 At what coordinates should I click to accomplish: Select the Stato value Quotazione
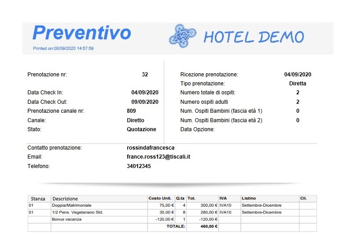click(142, 129)
